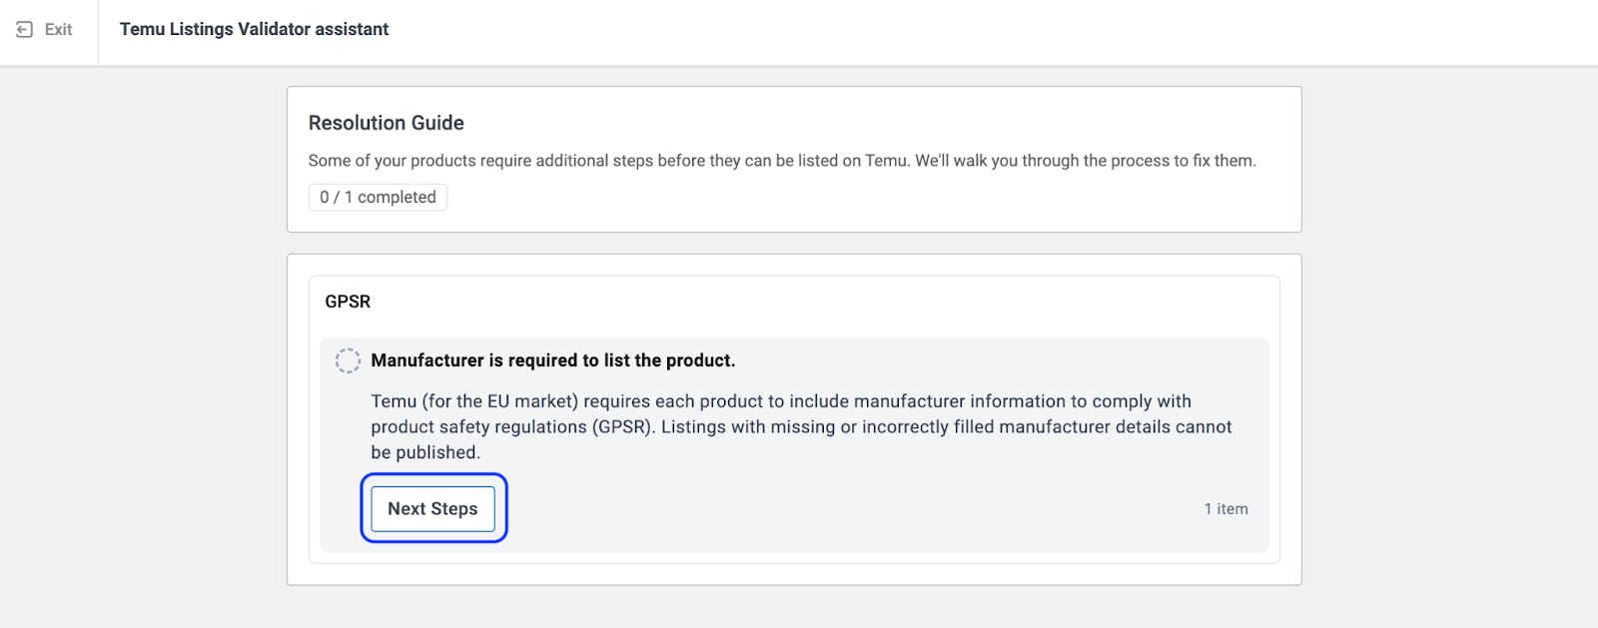Click 'product safety regulations (GPSR)' text line
Image resolution: width=1598 pixels, height=628 pixels.
point(513,427)
